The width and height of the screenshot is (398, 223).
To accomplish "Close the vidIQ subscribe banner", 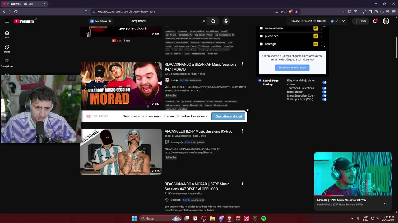I will pos(248,110).
